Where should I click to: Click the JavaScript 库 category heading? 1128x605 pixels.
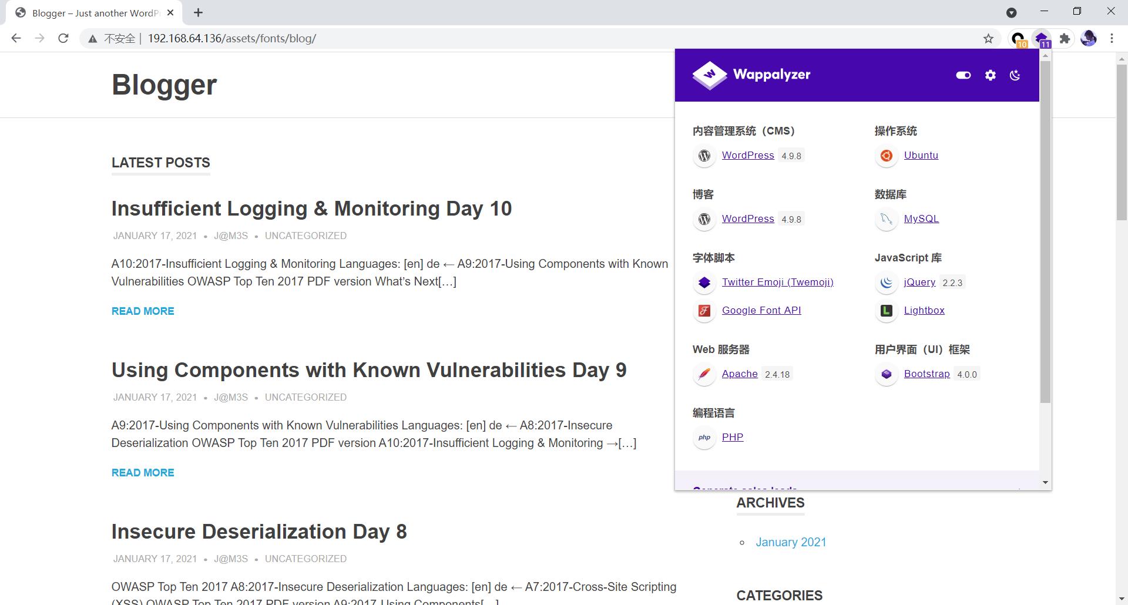pos(908,258)
